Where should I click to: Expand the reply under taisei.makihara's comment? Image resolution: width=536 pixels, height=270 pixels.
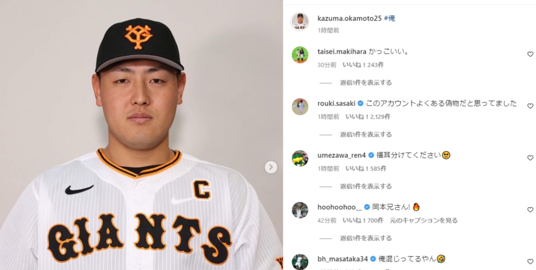(366, 83)
